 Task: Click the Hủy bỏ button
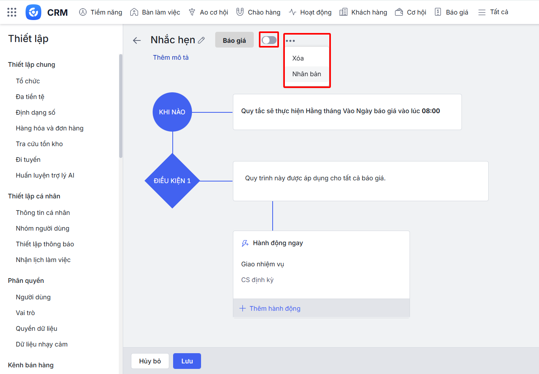(x=150, y=361)
